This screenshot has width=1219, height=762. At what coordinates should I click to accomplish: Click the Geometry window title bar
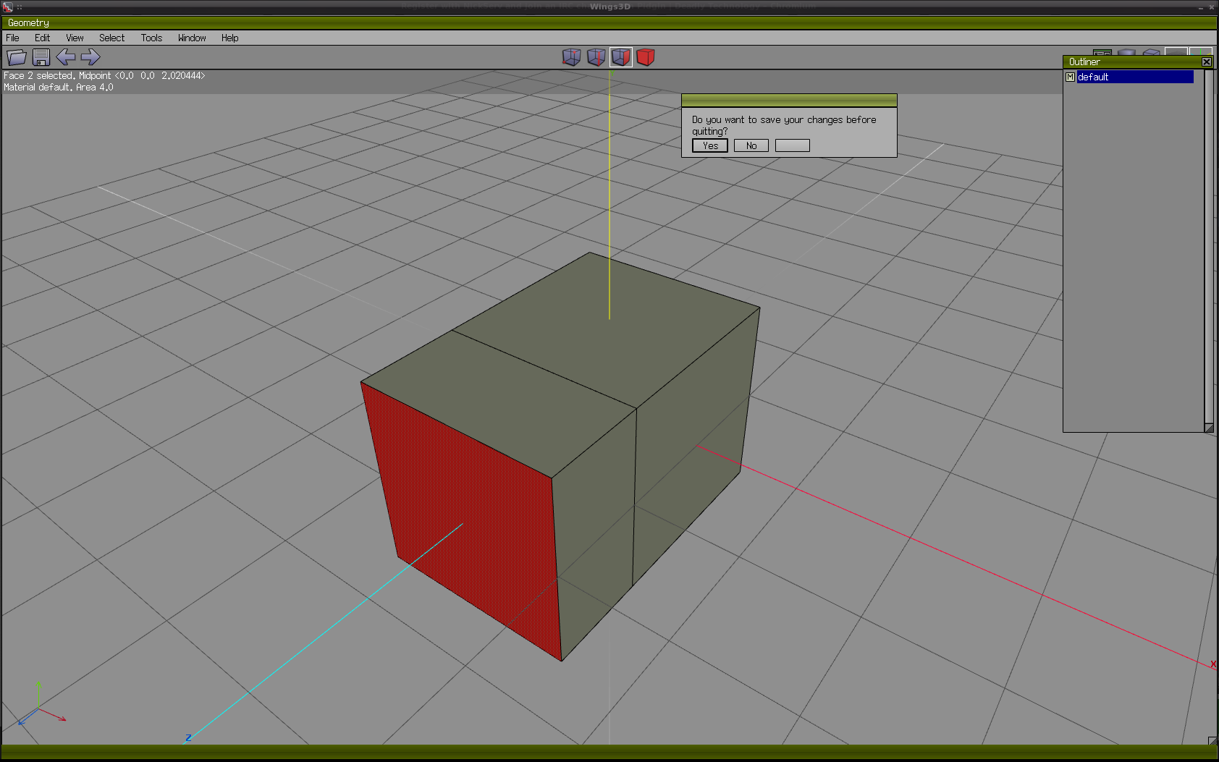point(608,23)
